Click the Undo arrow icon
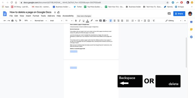195x98 pixels. click(x=5, y=21)
